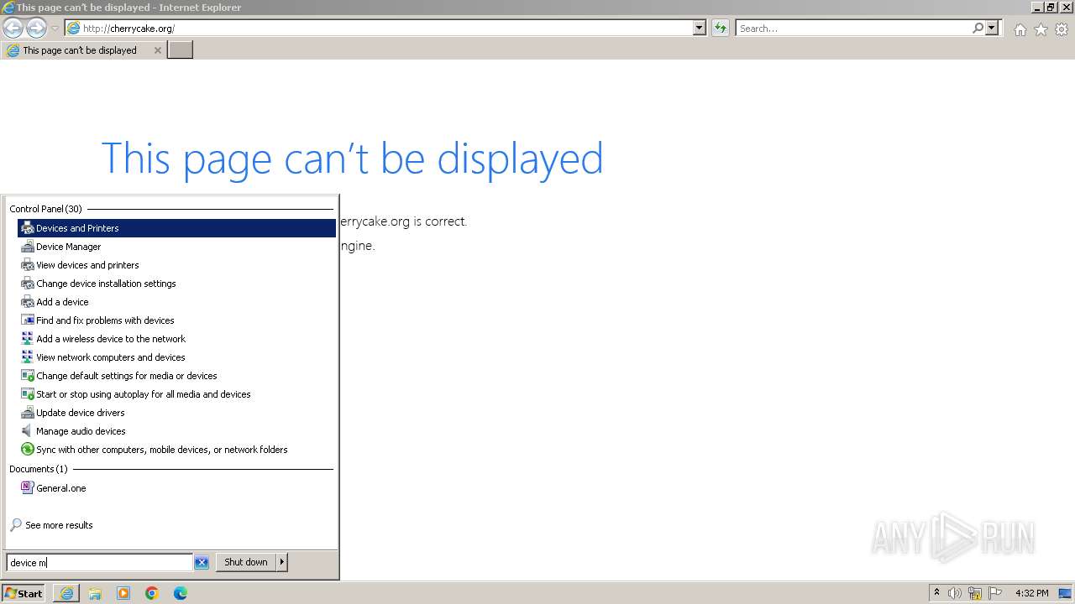The height and width of the screenshot is (604, 1075).
Task: Click the 4:32 PM clock
Action: pos(1031,593)
